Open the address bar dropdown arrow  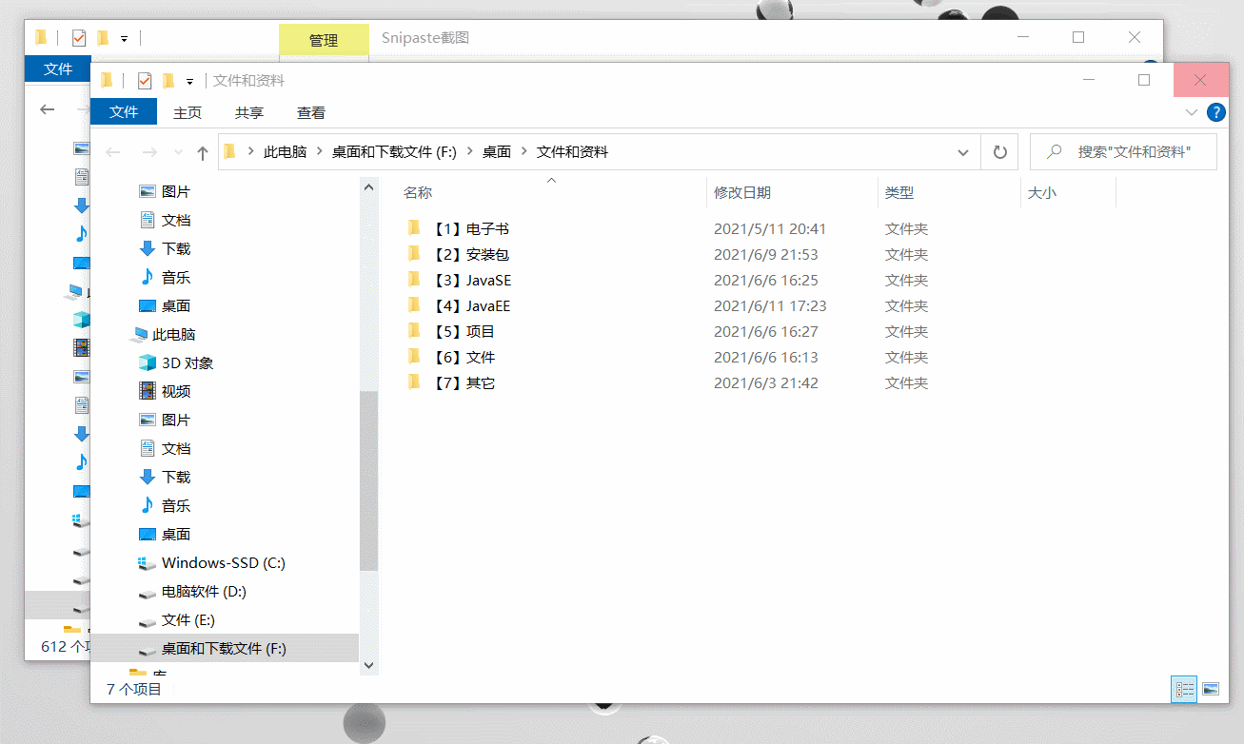coord(962,151)
